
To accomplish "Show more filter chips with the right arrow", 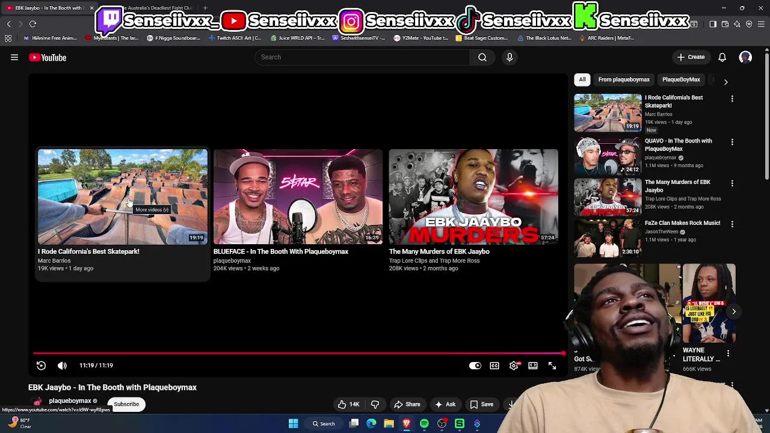I will (725, 82).
